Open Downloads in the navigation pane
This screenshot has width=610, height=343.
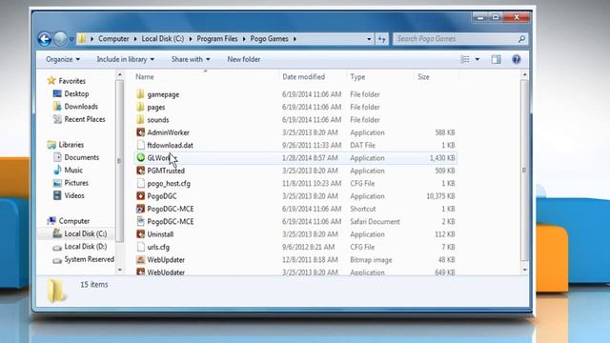click(x=81, y=107)
